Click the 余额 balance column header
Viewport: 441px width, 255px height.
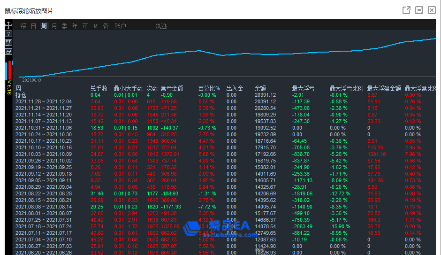pyautogui.click(x=260, y=88)
